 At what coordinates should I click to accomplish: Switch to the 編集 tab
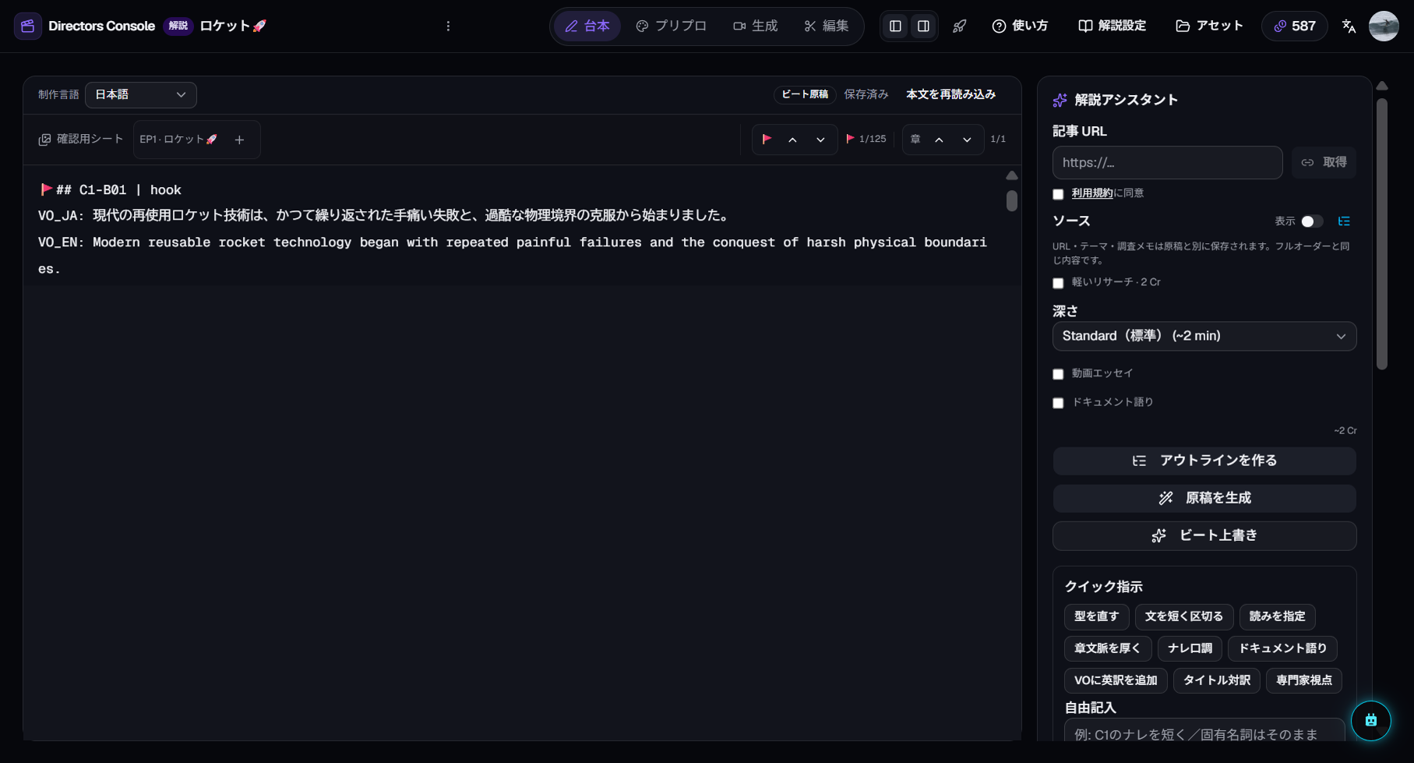[827, 26]
